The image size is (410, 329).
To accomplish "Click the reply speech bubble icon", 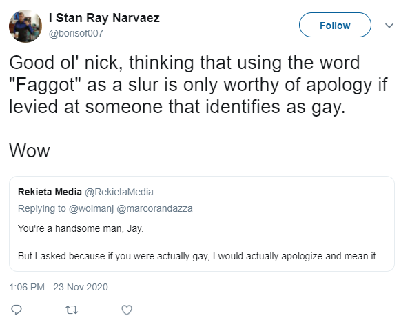I will [17, 310].
